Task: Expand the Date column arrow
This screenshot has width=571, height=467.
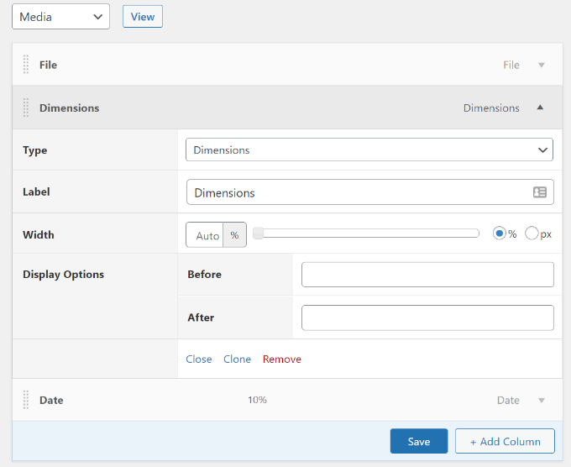Action: (x=541, y=401)
